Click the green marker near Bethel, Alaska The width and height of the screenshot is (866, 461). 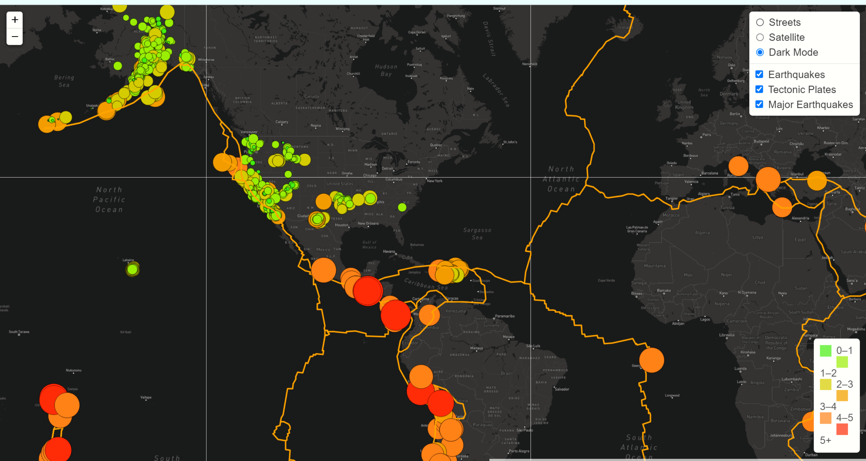click(118, 66)
